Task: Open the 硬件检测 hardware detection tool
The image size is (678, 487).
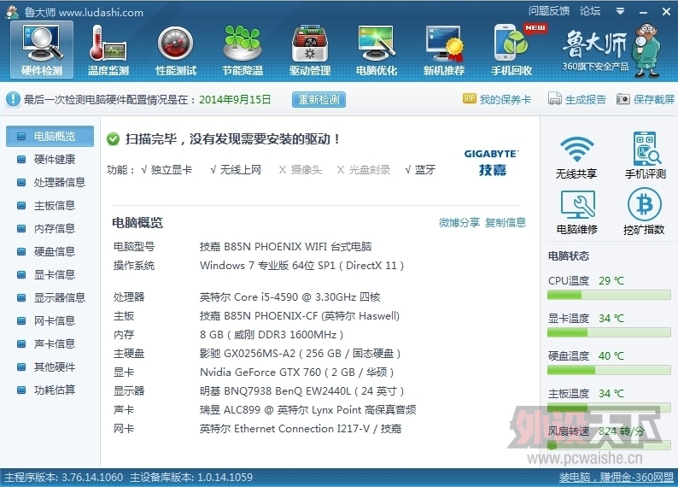Action: (42, 50)
